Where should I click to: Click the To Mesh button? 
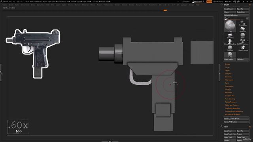[x=242, y=60]
